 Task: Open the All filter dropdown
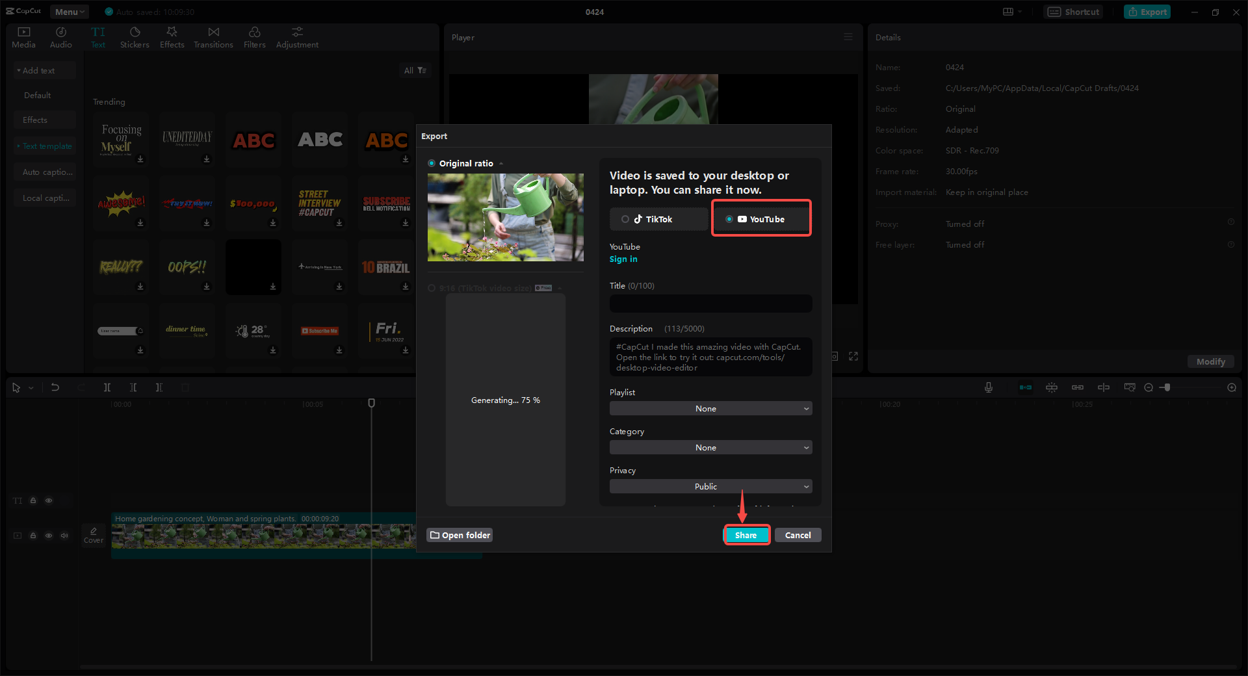415,70
